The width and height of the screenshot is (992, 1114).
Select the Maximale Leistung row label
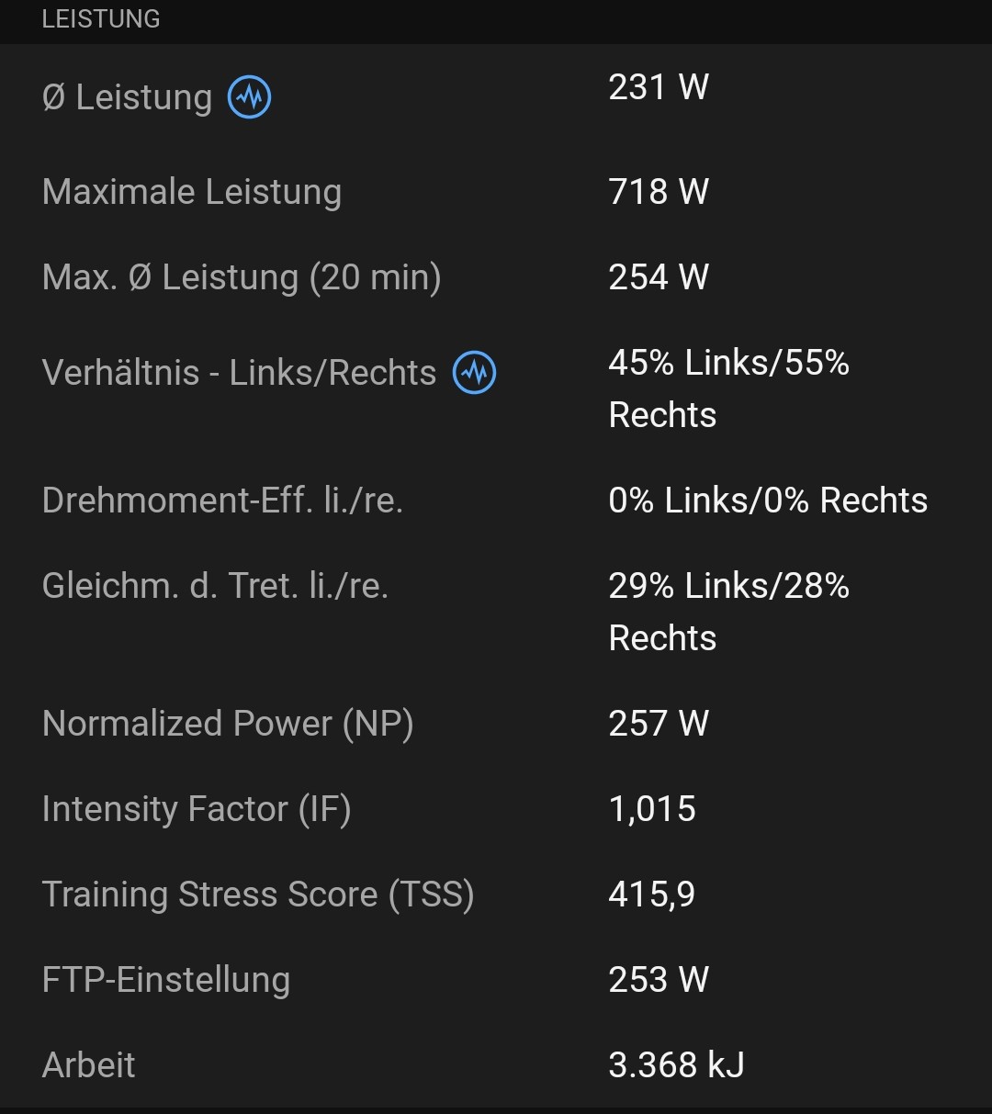click(x=192, y=192)
